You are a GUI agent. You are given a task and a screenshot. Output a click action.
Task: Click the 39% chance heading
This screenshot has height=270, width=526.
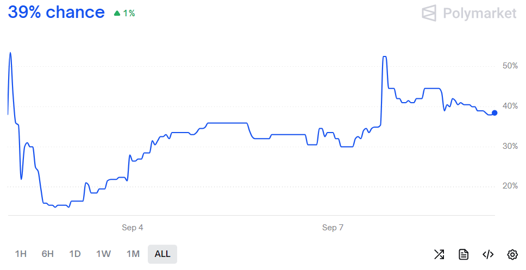click(x=56, y=12)
